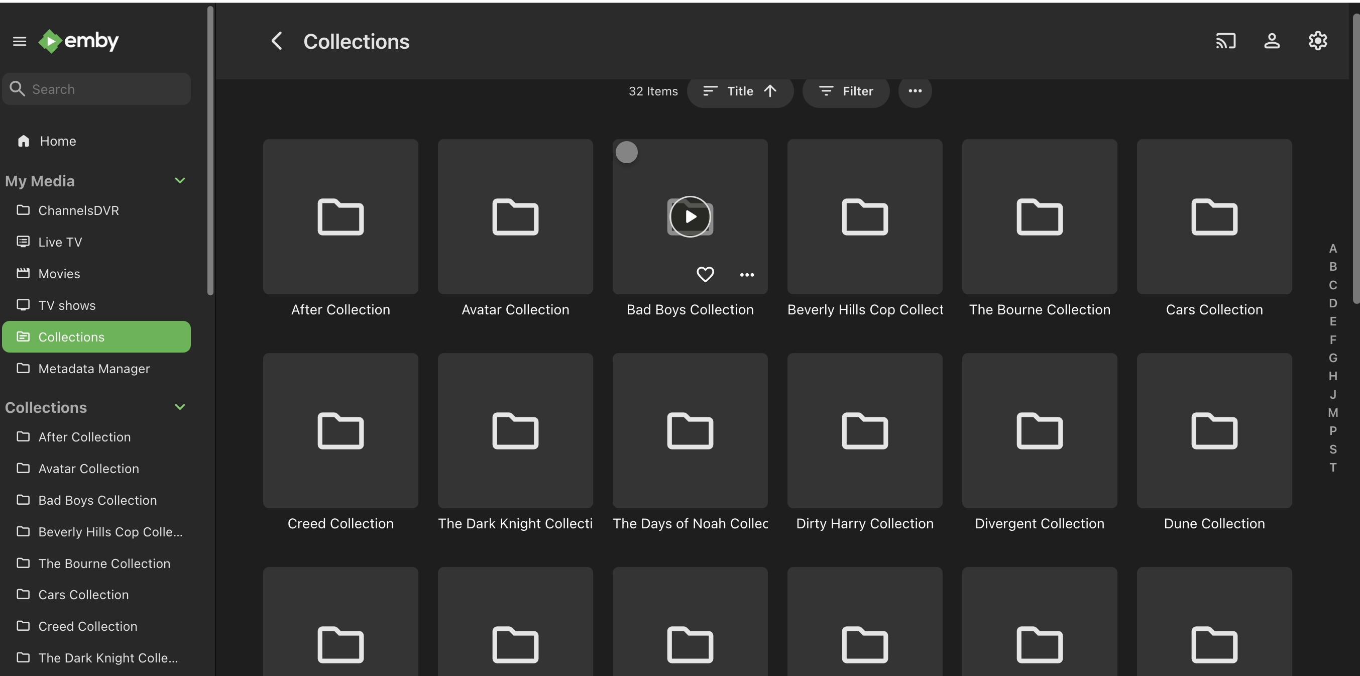Click the Emby logo

coord(79,41)
